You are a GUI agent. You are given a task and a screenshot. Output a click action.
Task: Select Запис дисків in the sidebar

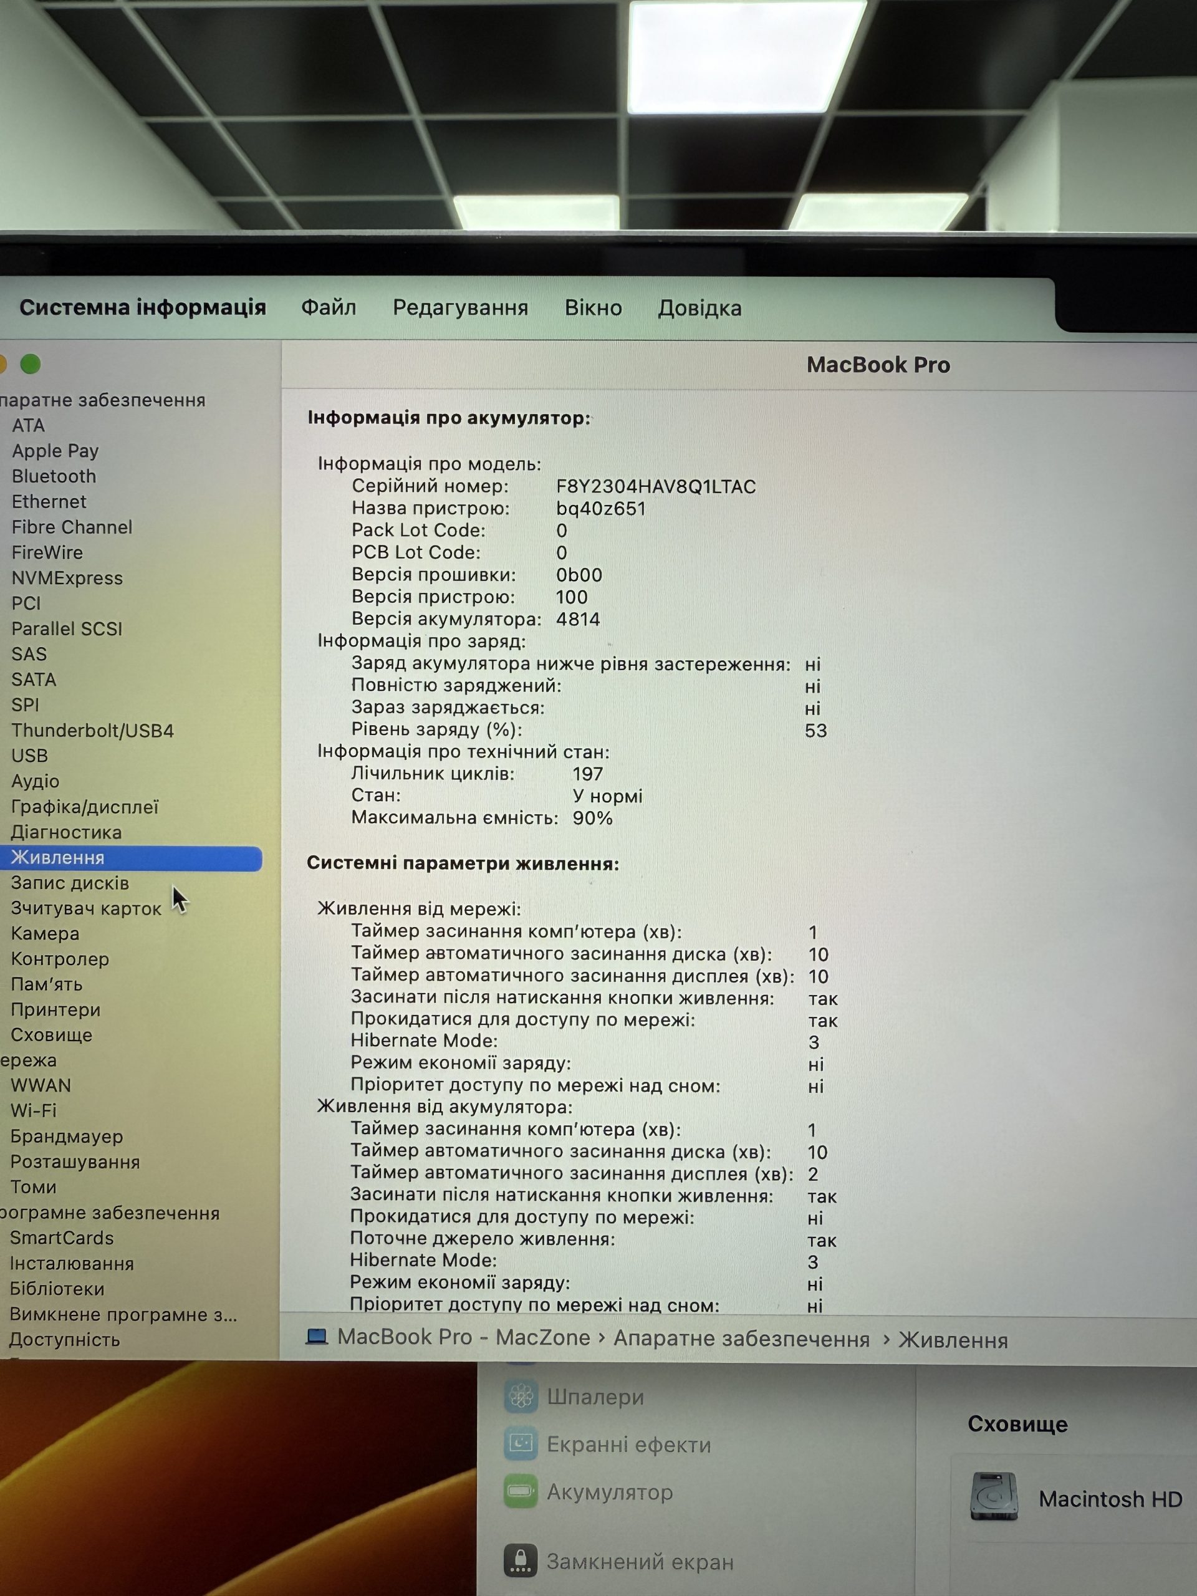pos(69,882)
